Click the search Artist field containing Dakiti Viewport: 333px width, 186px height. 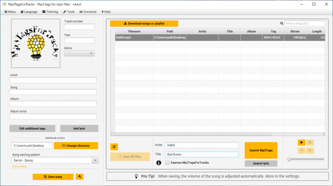[x=202, y=145]
